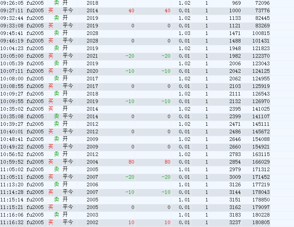Select the price 2002 cell

[92, 222]
